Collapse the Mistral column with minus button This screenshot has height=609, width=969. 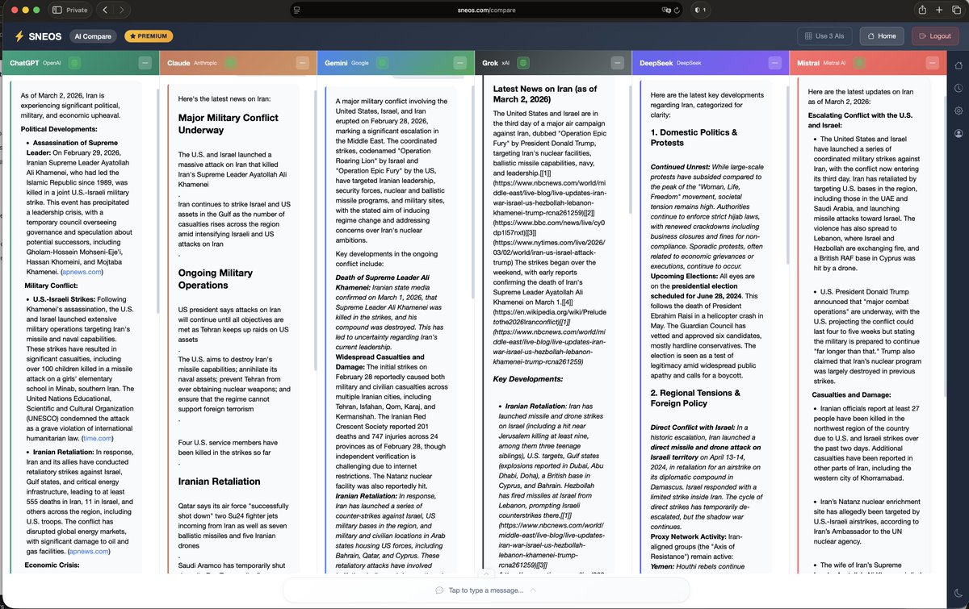click(x=932, y=62)
